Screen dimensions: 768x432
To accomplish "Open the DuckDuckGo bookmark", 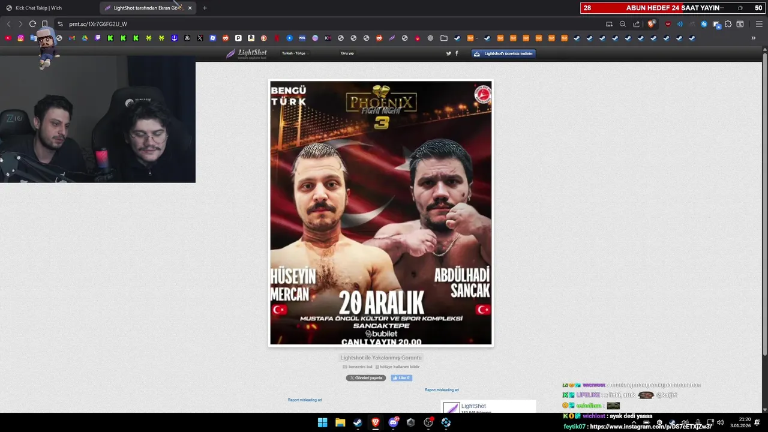I will coord(263,38).
